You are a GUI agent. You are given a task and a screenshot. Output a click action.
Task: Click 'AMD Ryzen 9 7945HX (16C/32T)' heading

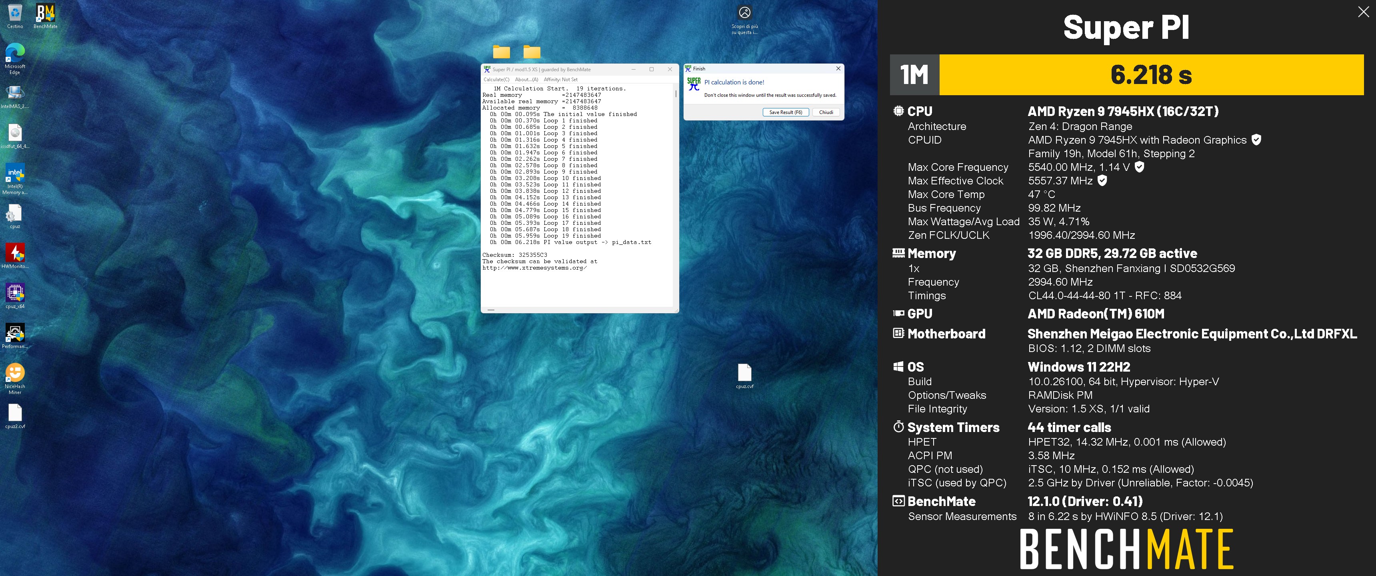click(x=1123, y=111)
